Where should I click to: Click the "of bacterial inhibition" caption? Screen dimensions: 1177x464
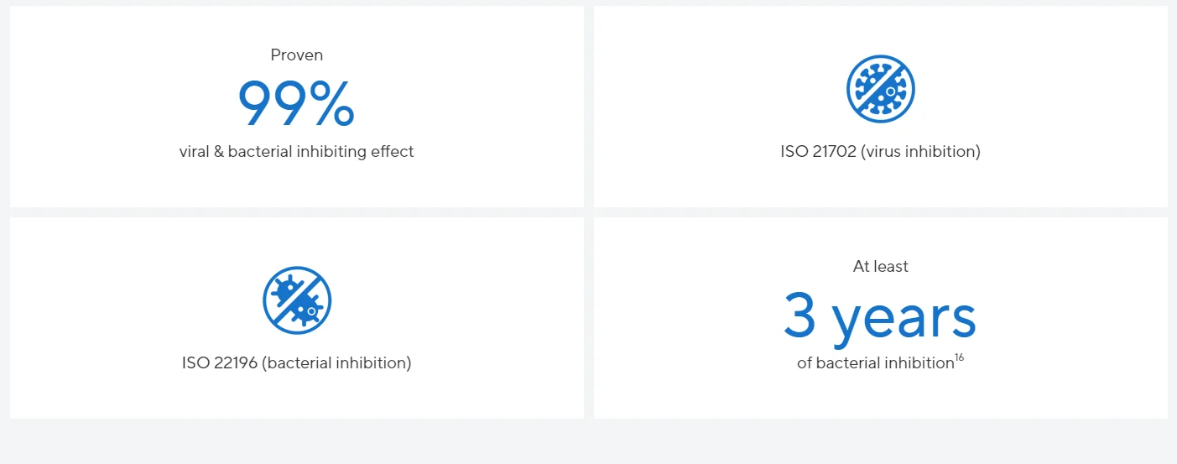pos(875,363)
